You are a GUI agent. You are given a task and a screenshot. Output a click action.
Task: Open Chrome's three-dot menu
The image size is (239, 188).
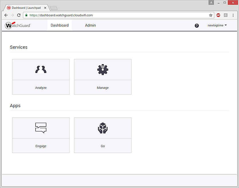click(233, 15)
